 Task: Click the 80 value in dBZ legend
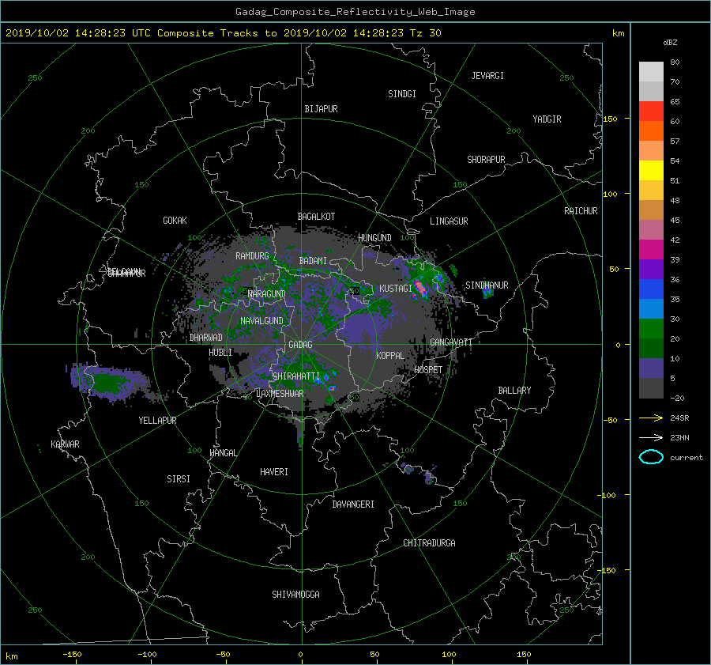pyautogui.click(x=675, y=62)
